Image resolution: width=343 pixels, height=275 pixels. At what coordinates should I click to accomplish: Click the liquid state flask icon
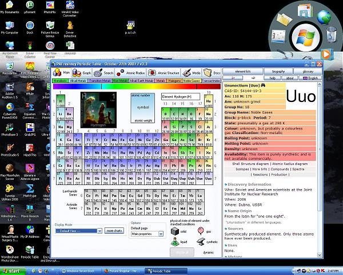coord(175,242)
